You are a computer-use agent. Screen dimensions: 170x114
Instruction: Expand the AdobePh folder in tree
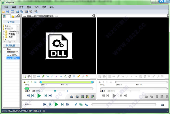tap(4, 32)
